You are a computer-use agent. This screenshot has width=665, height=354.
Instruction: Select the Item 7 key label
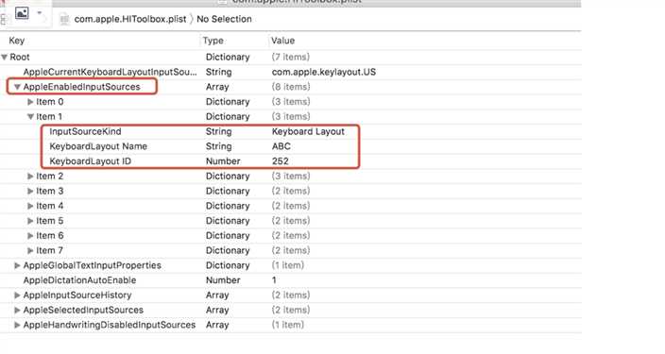coord(50,250)
